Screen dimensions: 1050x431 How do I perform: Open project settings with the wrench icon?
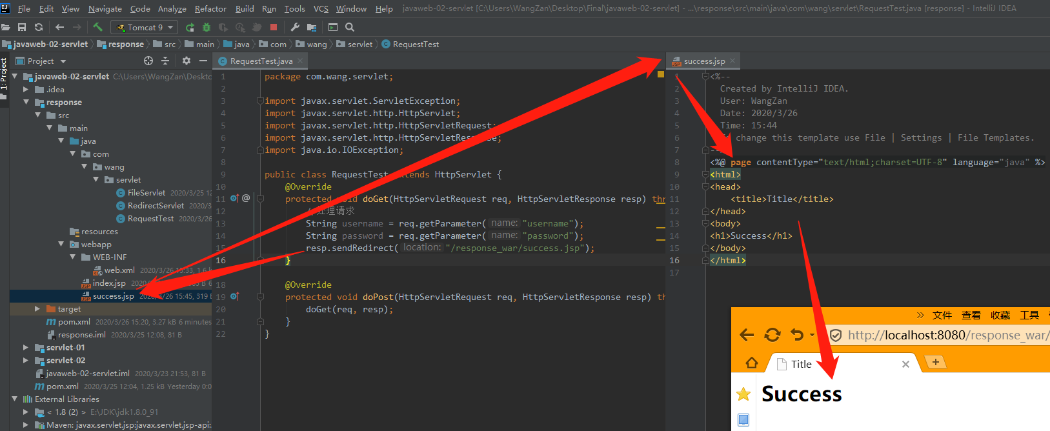tap(295, 27)
